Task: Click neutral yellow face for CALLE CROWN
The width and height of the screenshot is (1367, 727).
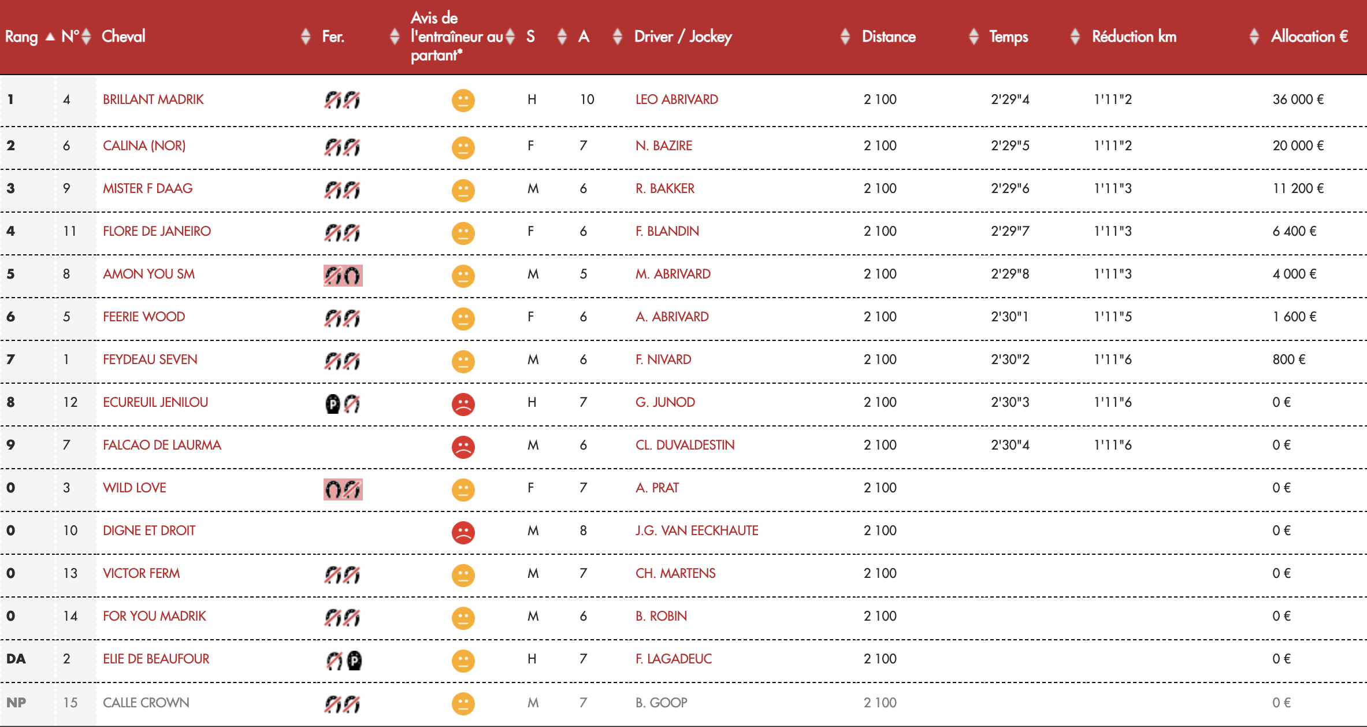Action: point(463,703)
